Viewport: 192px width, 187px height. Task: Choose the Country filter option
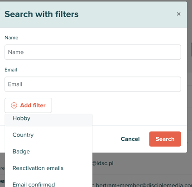click(x=48, y=135)
